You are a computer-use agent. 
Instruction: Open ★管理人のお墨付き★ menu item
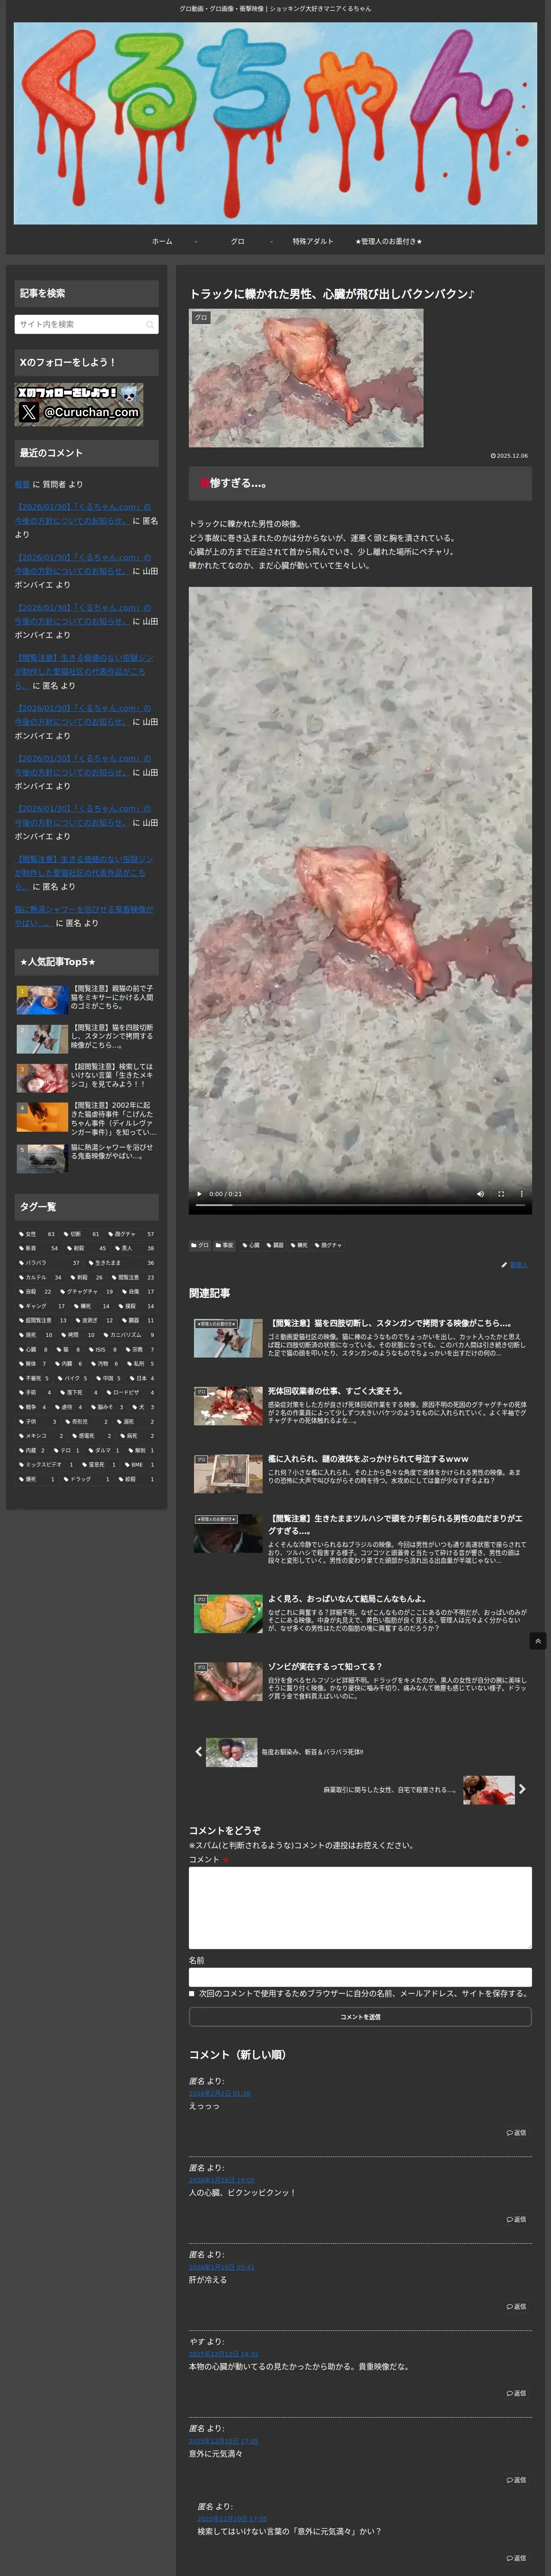point(389,241)
